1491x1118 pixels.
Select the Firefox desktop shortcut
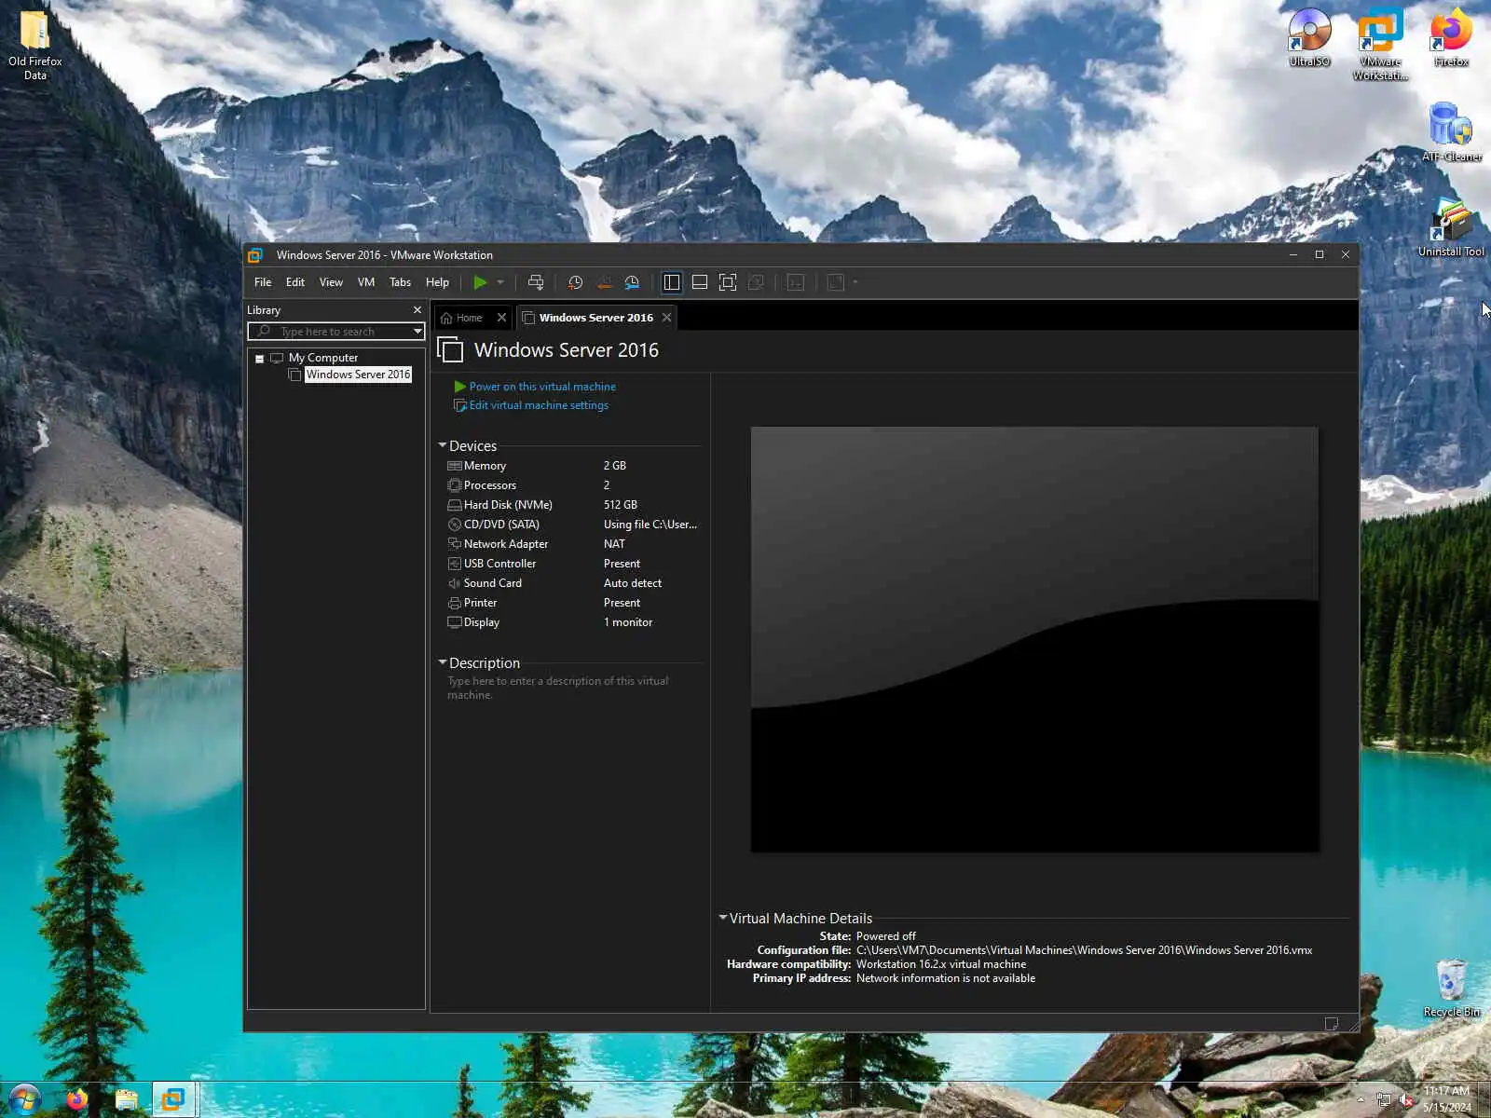1451,37
